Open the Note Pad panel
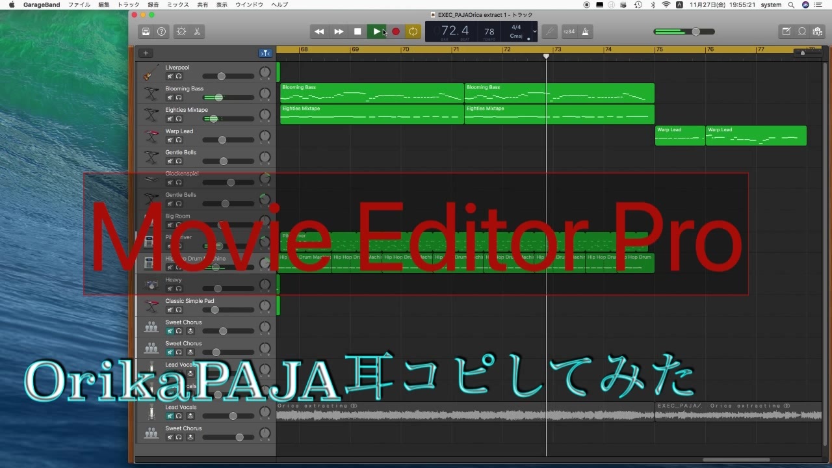832x468 pixels. pyautogui.click(x=786, y=31)
